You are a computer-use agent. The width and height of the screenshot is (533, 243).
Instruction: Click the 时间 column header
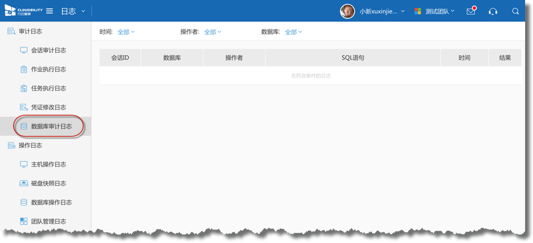pyautogui.click(x=465, y=58)
